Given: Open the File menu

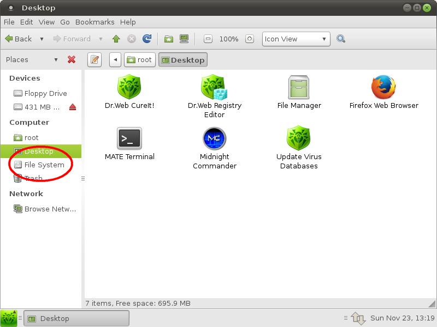Looking at the screenshot, I should pyautogui.click(x=9, y=22).
